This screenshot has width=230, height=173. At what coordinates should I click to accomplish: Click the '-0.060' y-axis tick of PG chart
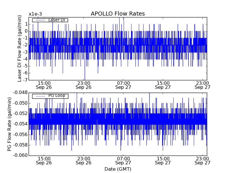point(20,155)
